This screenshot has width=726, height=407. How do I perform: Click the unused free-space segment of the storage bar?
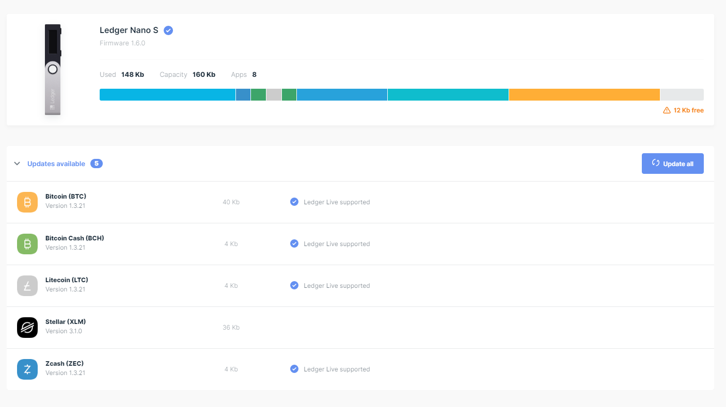[682, 94]
